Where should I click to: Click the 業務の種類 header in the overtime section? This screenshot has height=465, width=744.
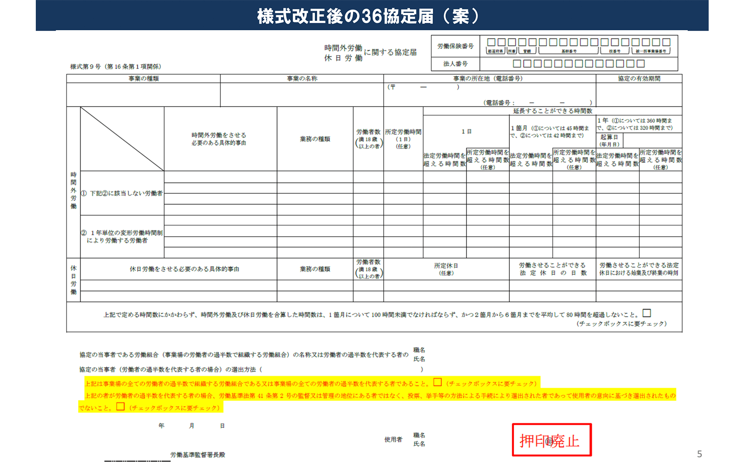(315, 139)
